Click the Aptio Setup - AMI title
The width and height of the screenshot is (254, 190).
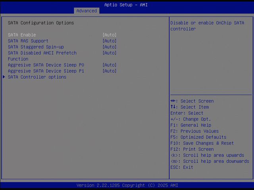126,5
